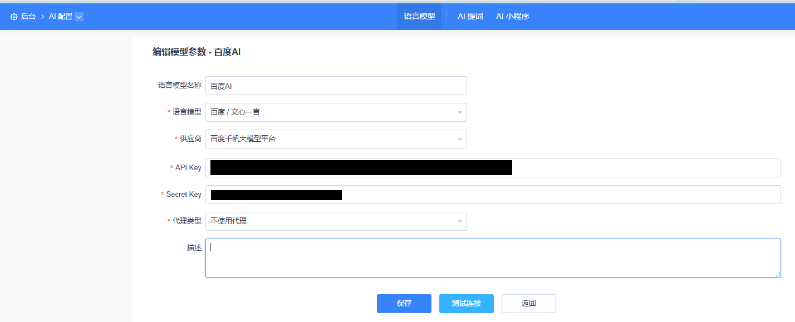Click the API Key label text
795x322 pixels.
(188, 168)
